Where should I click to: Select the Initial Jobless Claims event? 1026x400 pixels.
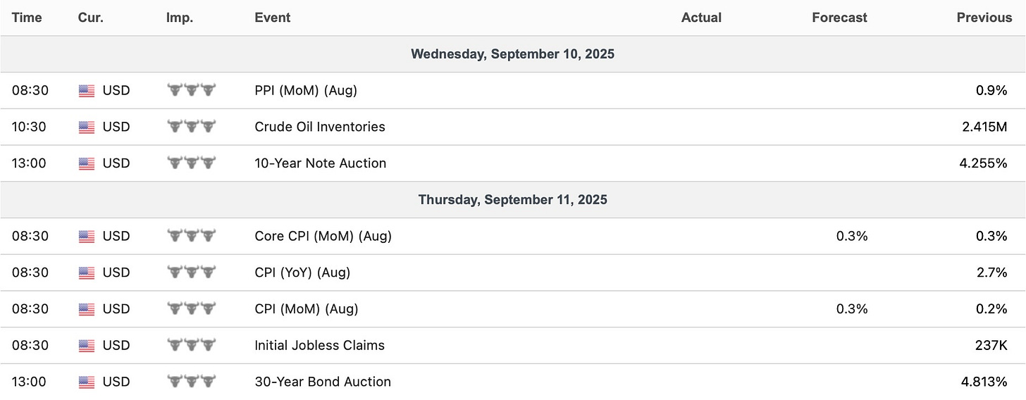point(320,345)
